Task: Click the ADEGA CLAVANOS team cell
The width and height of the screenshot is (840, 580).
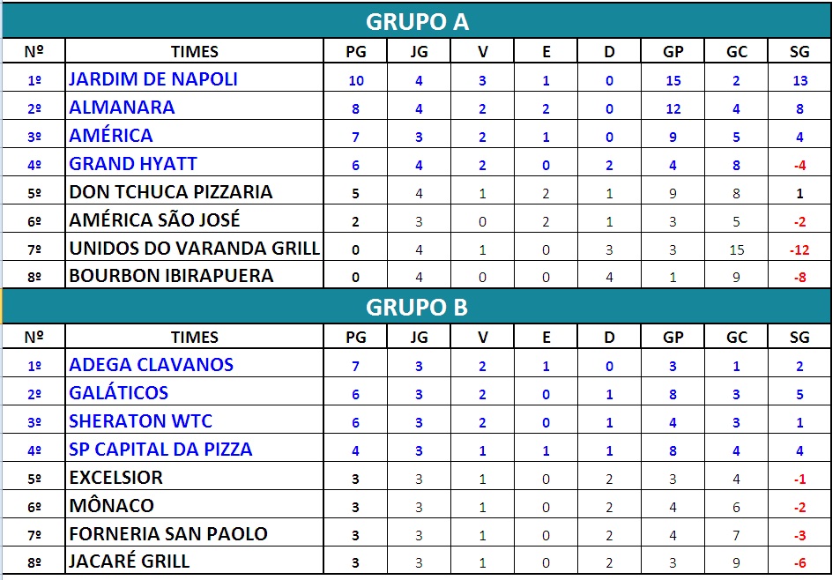Action: 195,364
